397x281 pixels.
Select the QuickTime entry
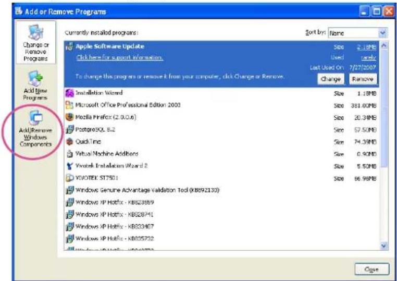[x=221, y=141]
